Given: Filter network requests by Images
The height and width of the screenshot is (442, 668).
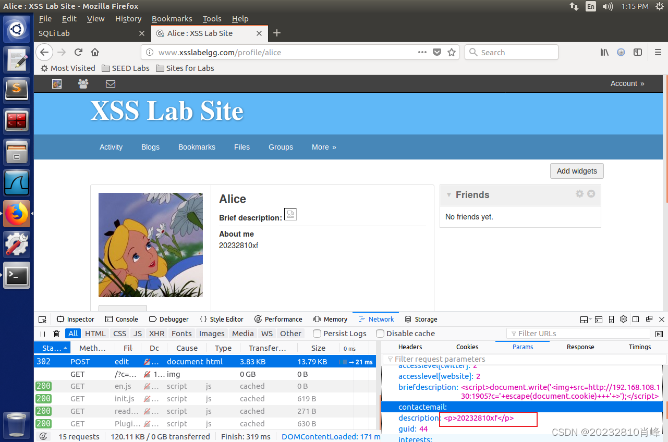Looking at the screenshot, I should 212,334.
